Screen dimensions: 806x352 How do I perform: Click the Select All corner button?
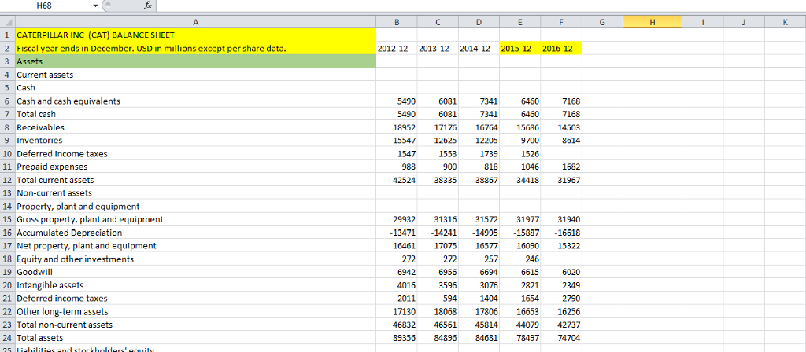tap(7, 22)
